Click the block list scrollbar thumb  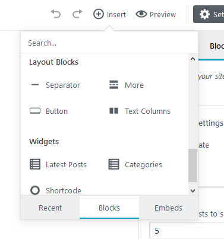coord(193,165)
